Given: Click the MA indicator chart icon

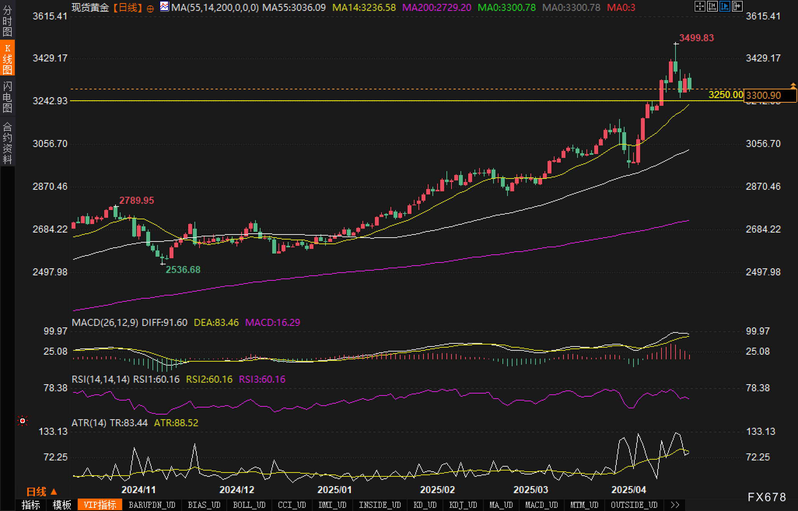Looking at the screenshot, I should click(164, 7).
